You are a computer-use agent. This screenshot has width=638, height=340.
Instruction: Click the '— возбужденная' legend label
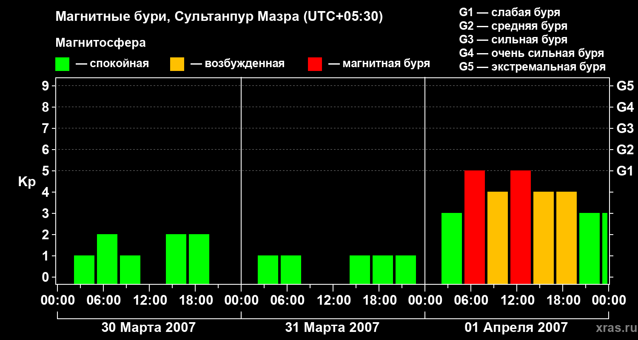point(237,64)
